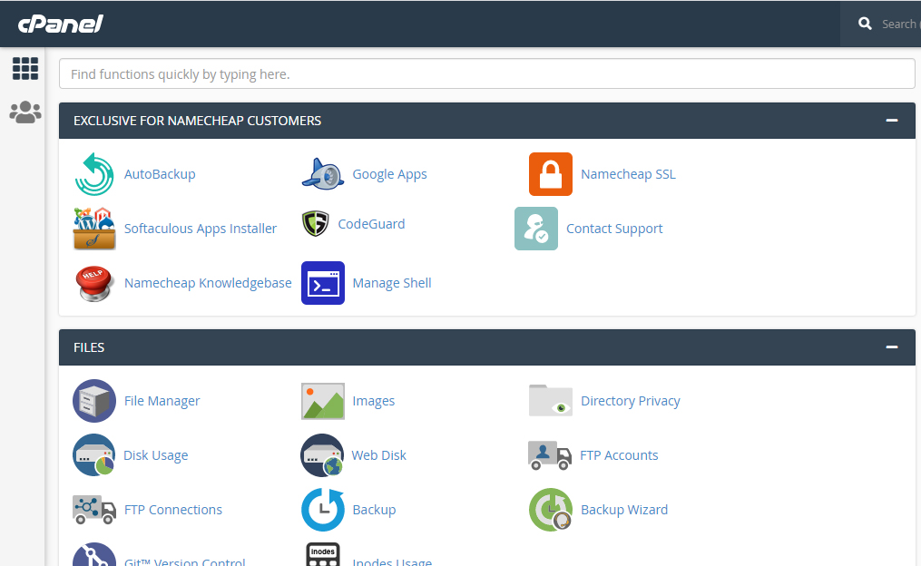Click the Exclusive for Namecheap Customers header text
Image resolution: width=921 pixels, height=566 pixels.
pos(198,121)
